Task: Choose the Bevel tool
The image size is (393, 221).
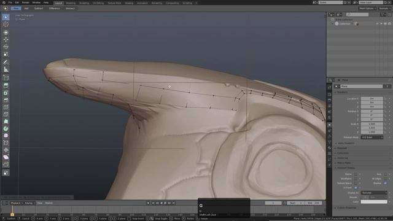Action: [6, 100]
